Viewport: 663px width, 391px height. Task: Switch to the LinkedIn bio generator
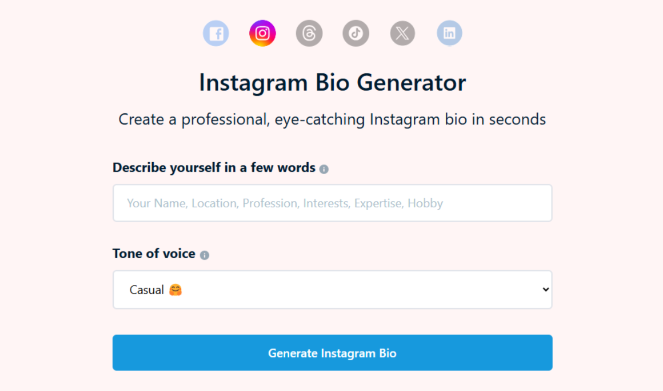449,33
